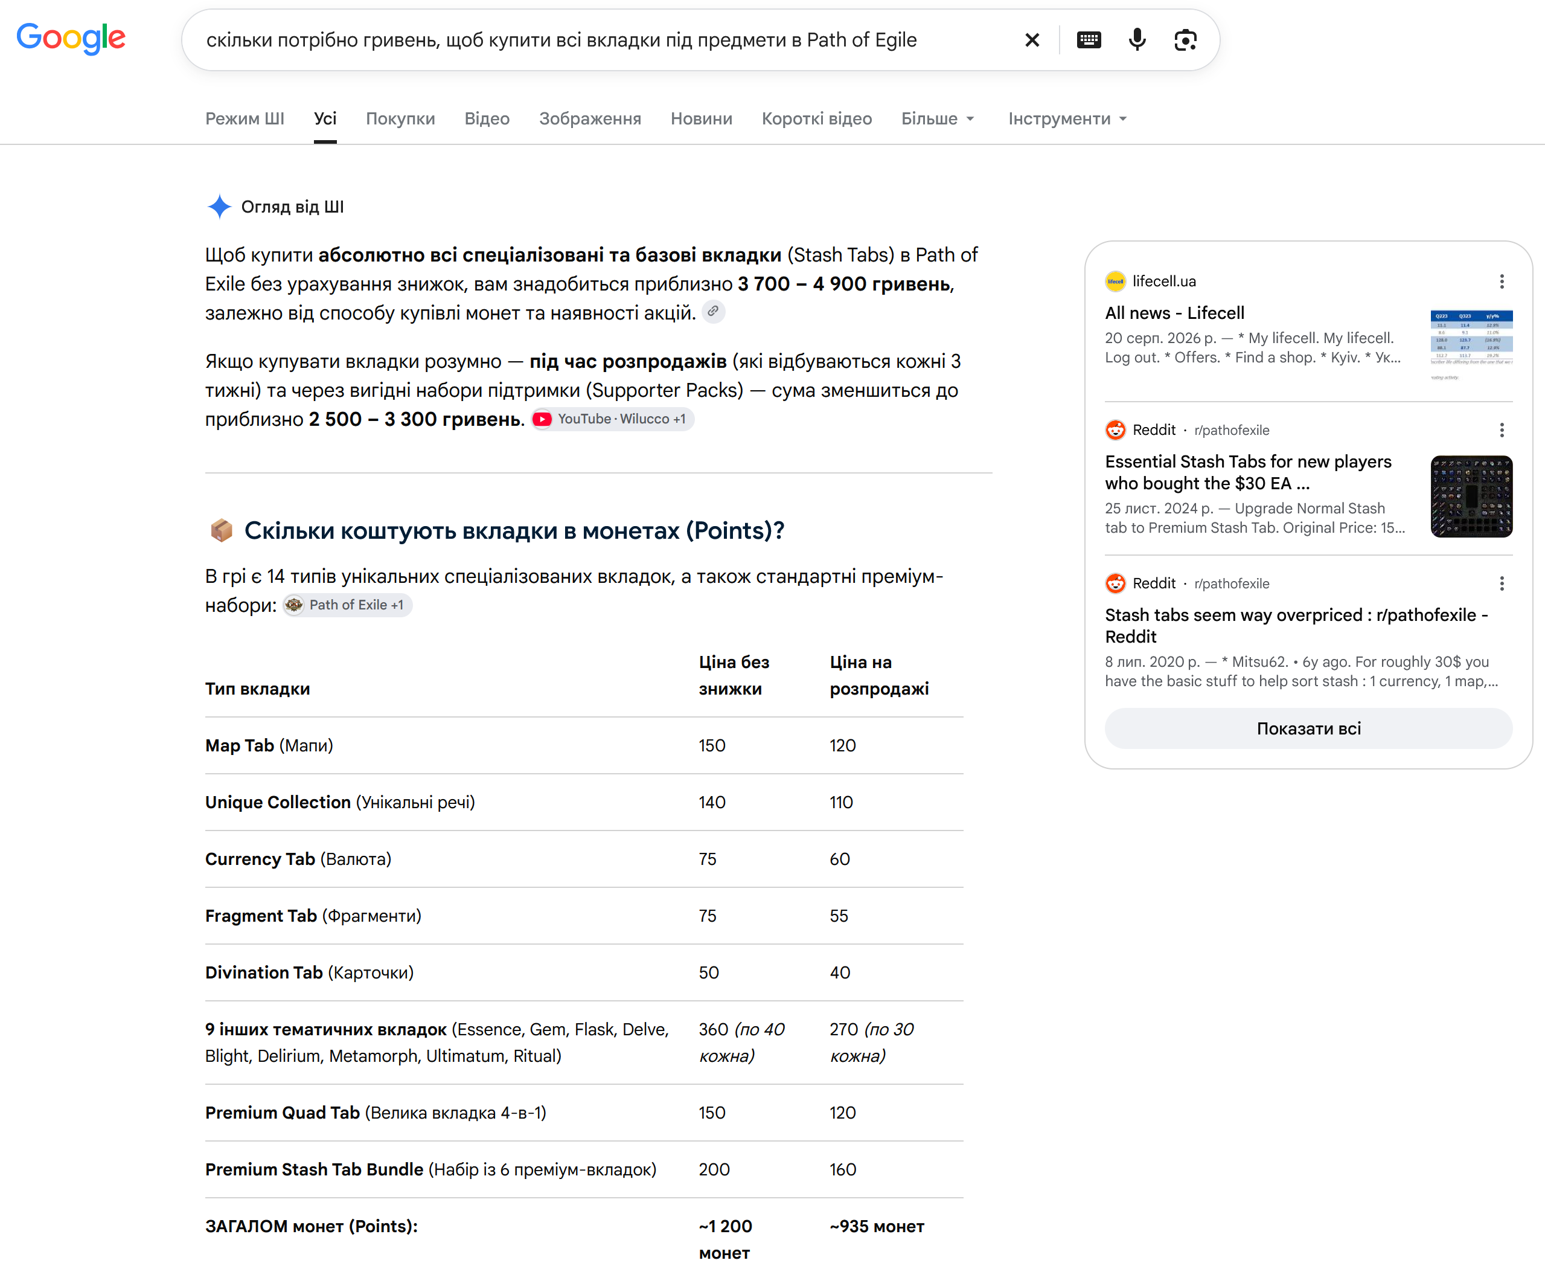Switch to the Відео tab
The image size is (1545, 1266).
(487, 119)
